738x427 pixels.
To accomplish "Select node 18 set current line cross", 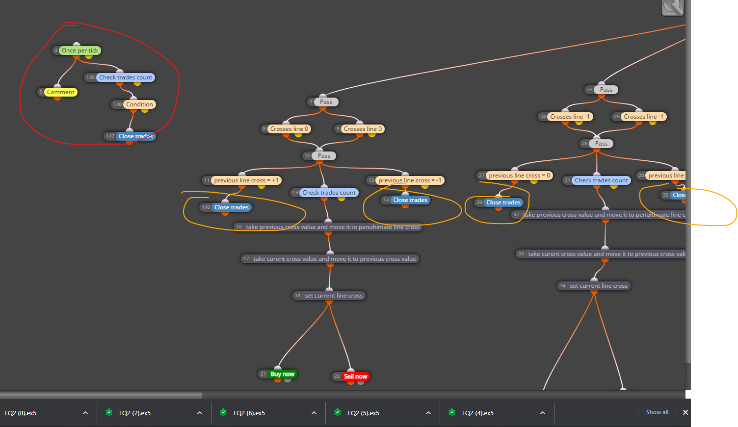I will [329, 296].
